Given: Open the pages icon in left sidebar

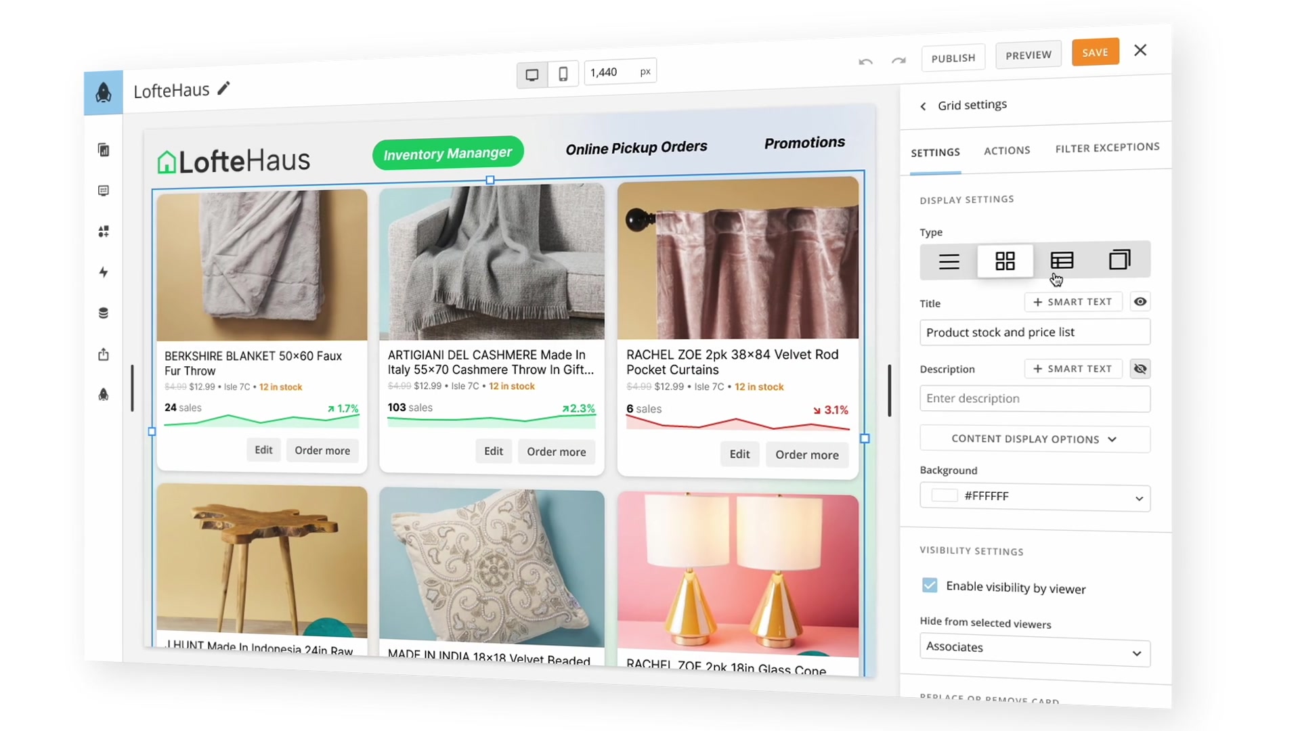Looking at the screenshot, I should 104,150.
